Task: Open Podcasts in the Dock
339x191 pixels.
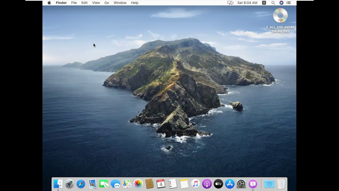Action: (207, 184)
